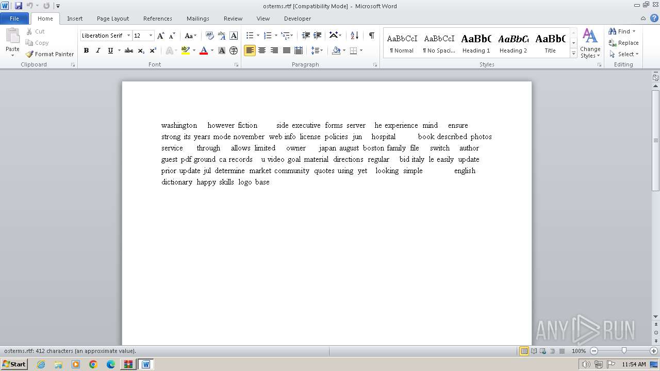Click zoom slider handle

click(x=624, y=351)
